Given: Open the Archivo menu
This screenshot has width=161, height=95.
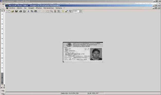Looking at the screenshot, I should (x=12, y=8).
